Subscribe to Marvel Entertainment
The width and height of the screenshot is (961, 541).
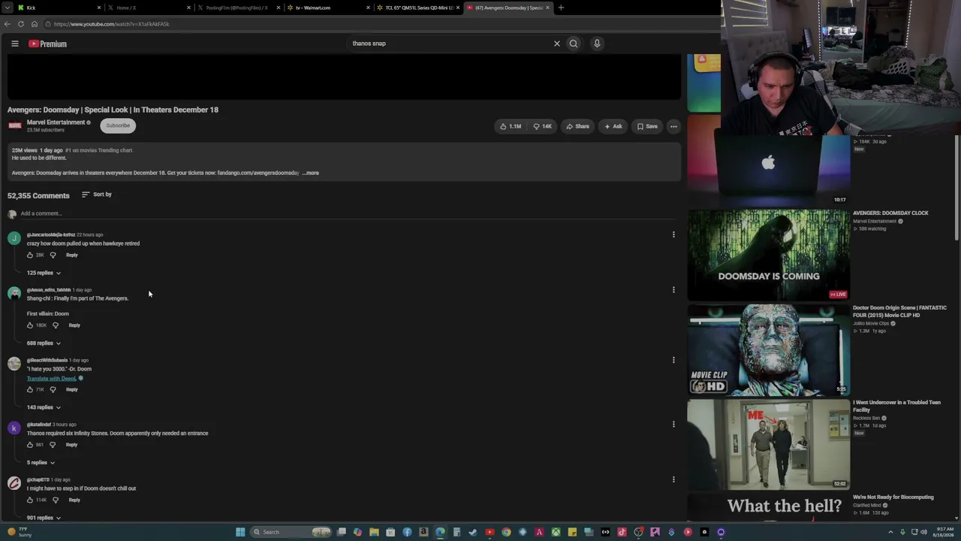118,125
